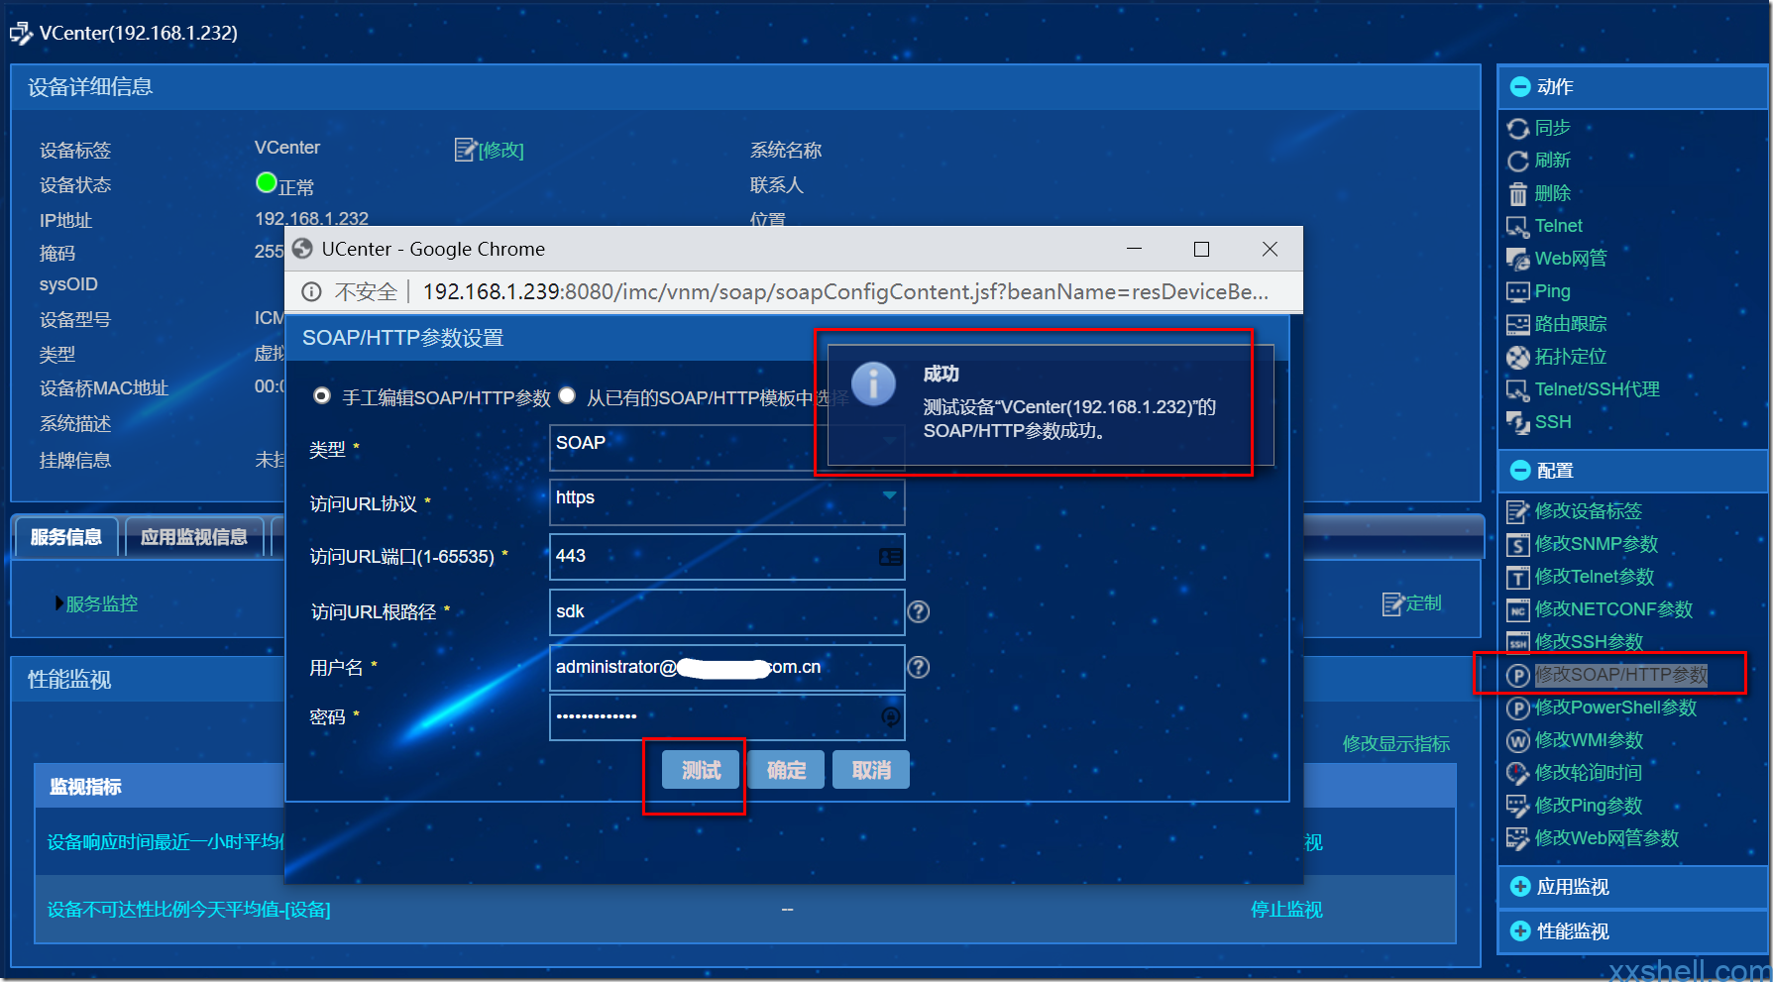Expand the 应用监视 panel section

1520,887
